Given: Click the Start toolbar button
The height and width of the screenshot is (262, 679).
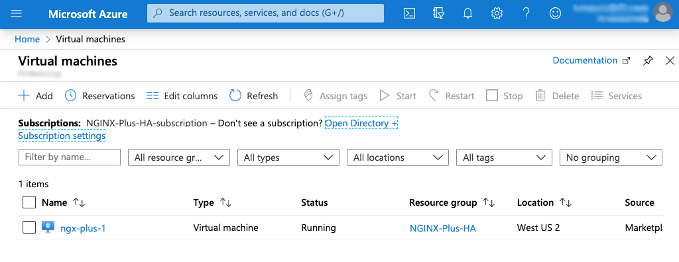Looking at the screenshot, I should point(398,95).
